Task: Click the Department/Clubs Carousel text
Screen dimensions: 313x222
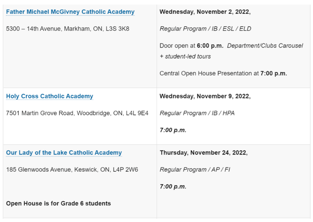Action: coord(265,46)
